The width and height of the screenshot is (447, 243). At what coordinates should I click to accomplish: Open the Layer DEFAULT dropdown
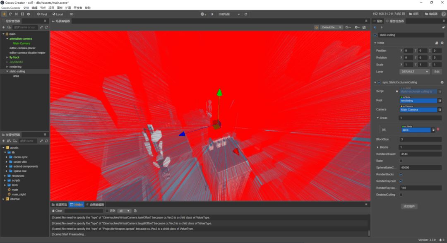(414, 72)
